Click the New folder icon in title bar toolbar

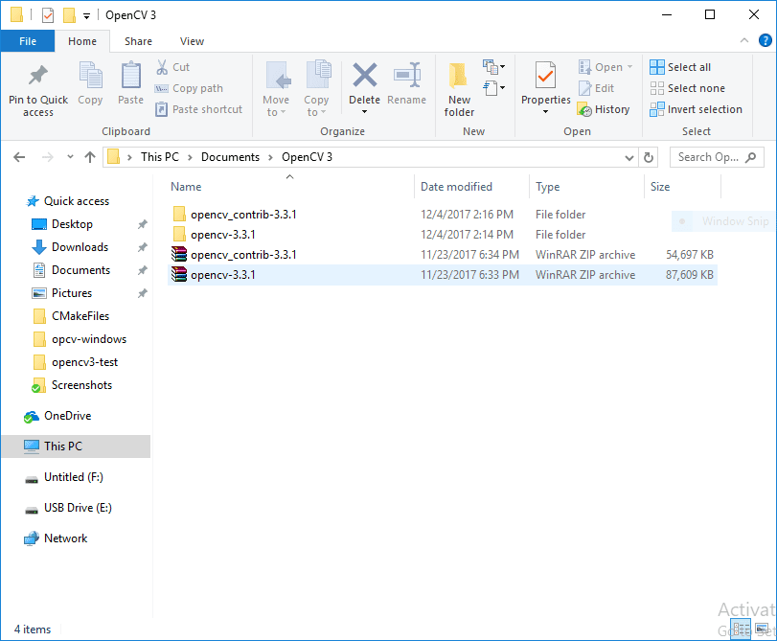click(x=69, y=15)
